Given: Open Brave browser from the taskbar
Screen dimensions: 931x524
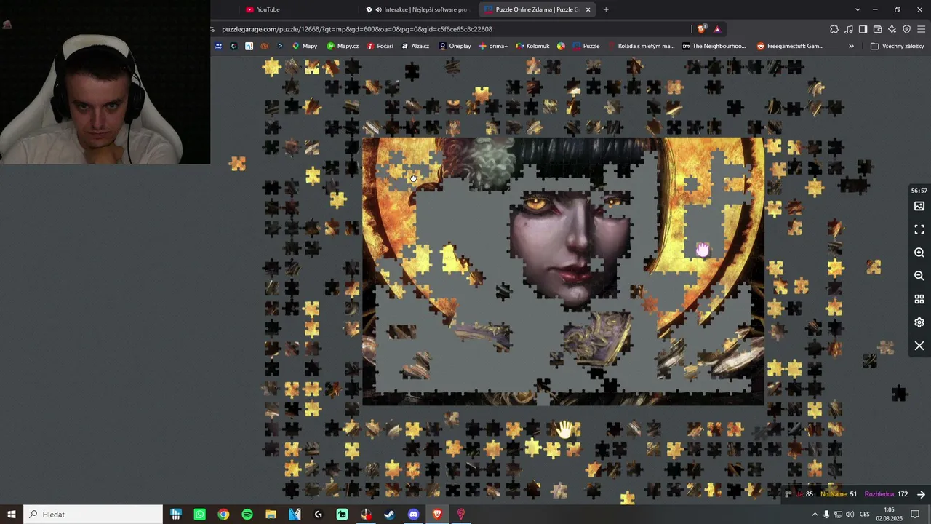Looking at the screenshot, I should (437, 515).
